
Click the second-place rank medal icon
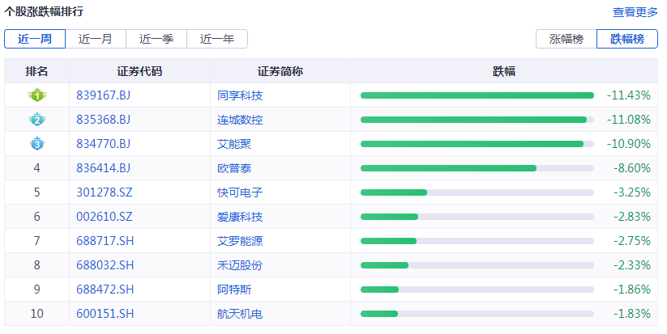36,120
